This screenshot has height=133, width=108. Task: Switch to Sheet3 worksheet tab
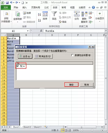click(x=38, y=127)
